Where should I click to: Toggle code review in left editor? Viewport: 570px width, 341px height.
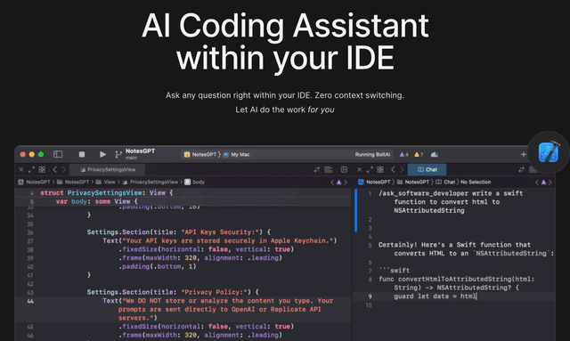pos(317,169)
